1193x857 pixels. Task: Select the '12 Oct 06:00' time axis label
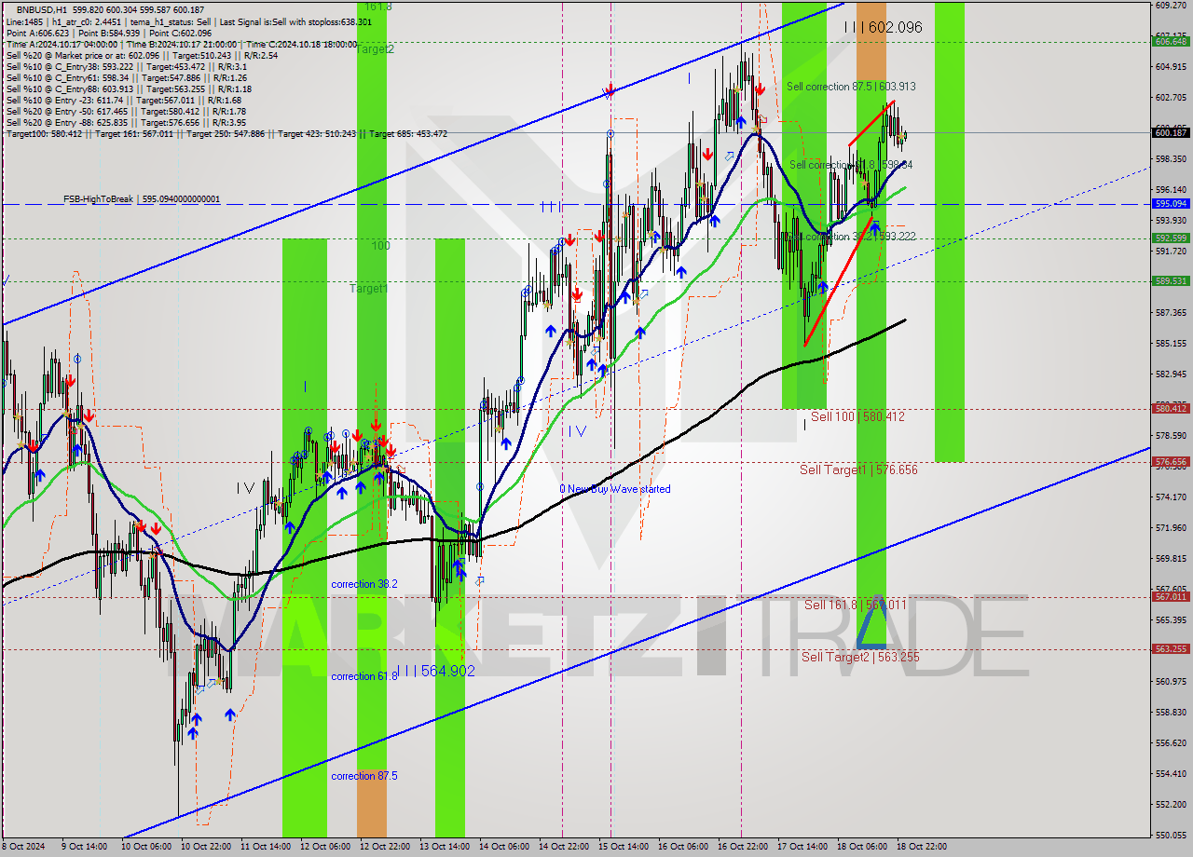coord(326,847)
